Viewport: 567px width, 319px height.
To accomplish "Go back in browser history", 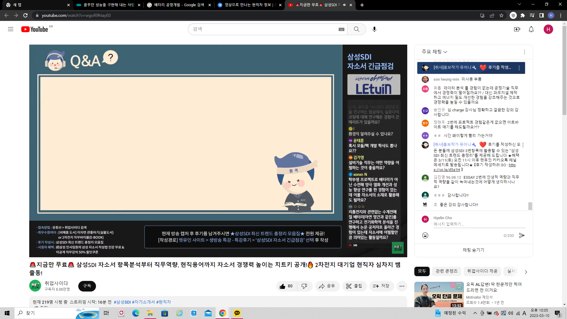I will tap(6, 15).
